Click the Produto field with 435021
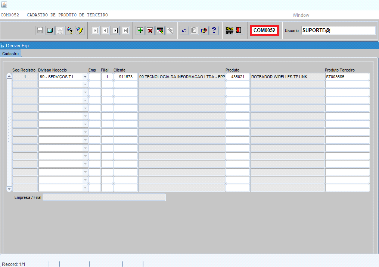 tap(238, 77)
